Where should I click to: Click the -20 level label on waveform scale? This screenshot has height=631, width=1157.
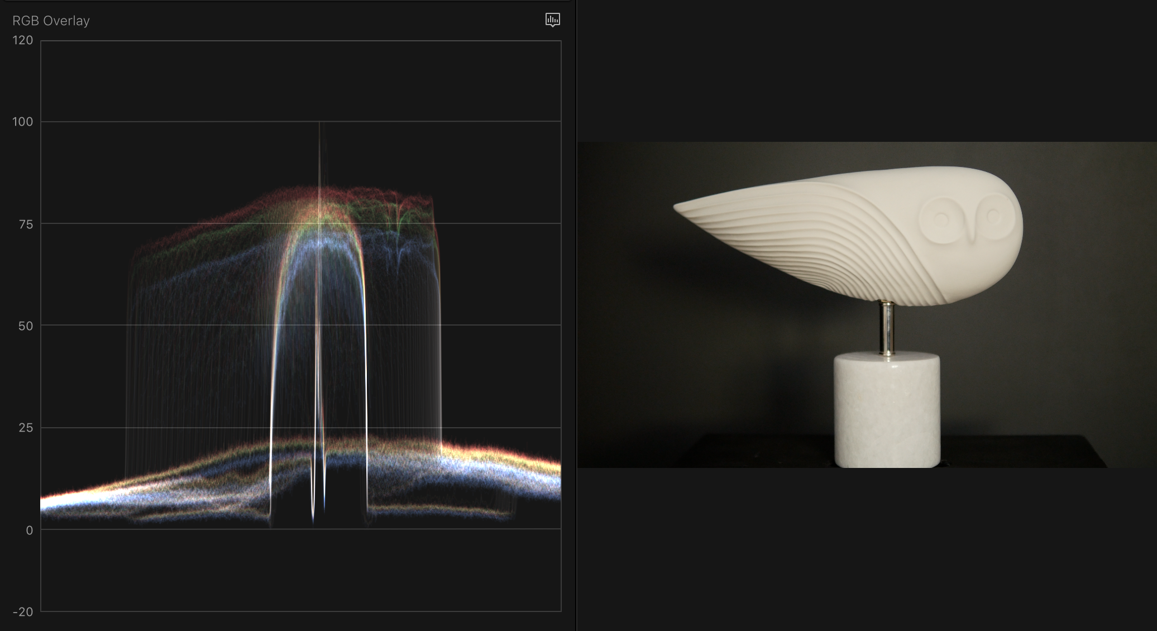click(23, 612)
